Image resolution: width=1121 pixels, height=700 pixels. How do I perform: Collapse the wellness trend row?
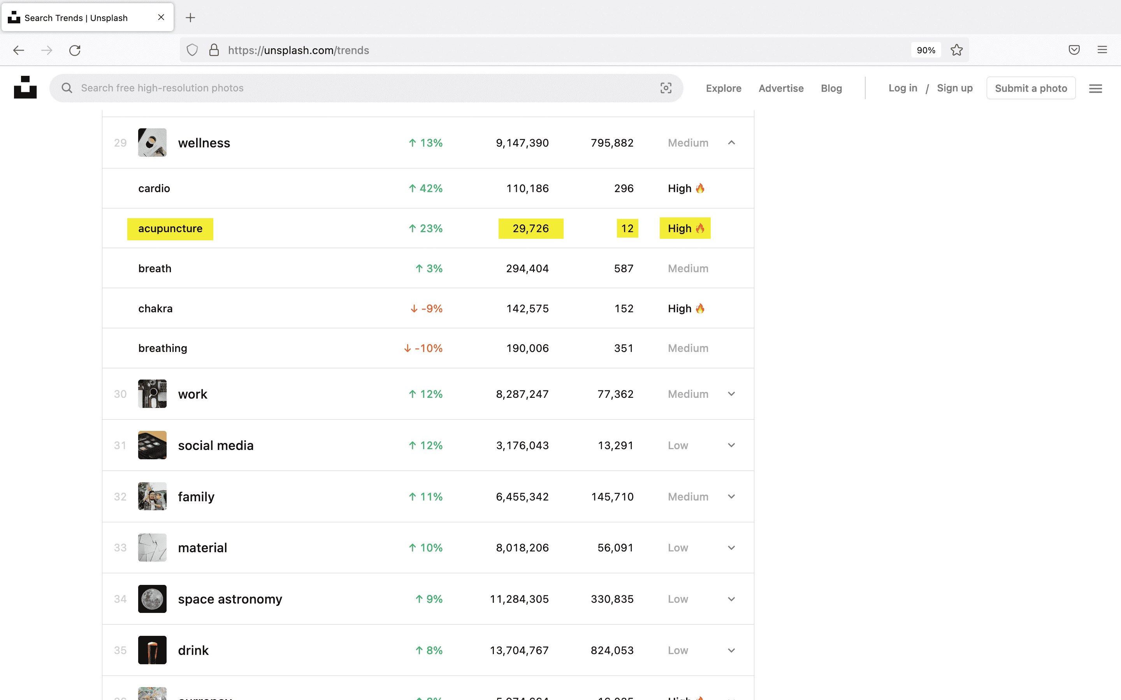(731, 143)
